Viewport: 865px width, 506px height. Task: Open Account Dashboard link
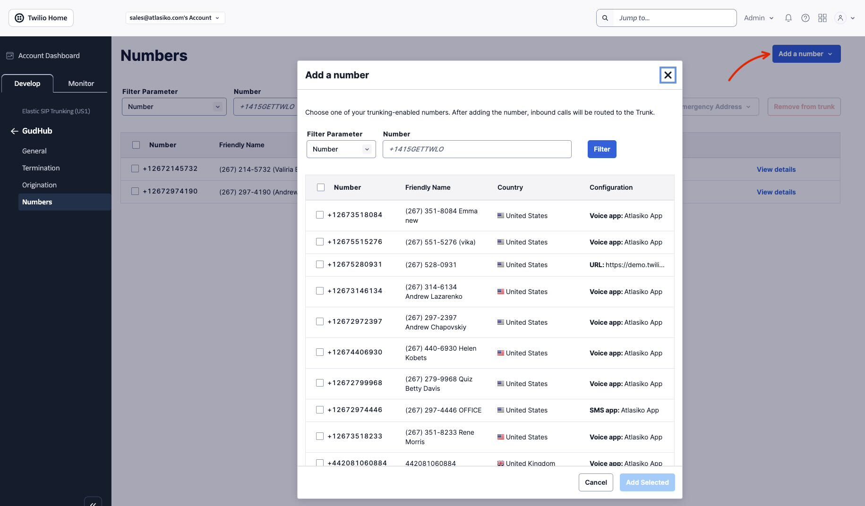(x=49, y=56)
